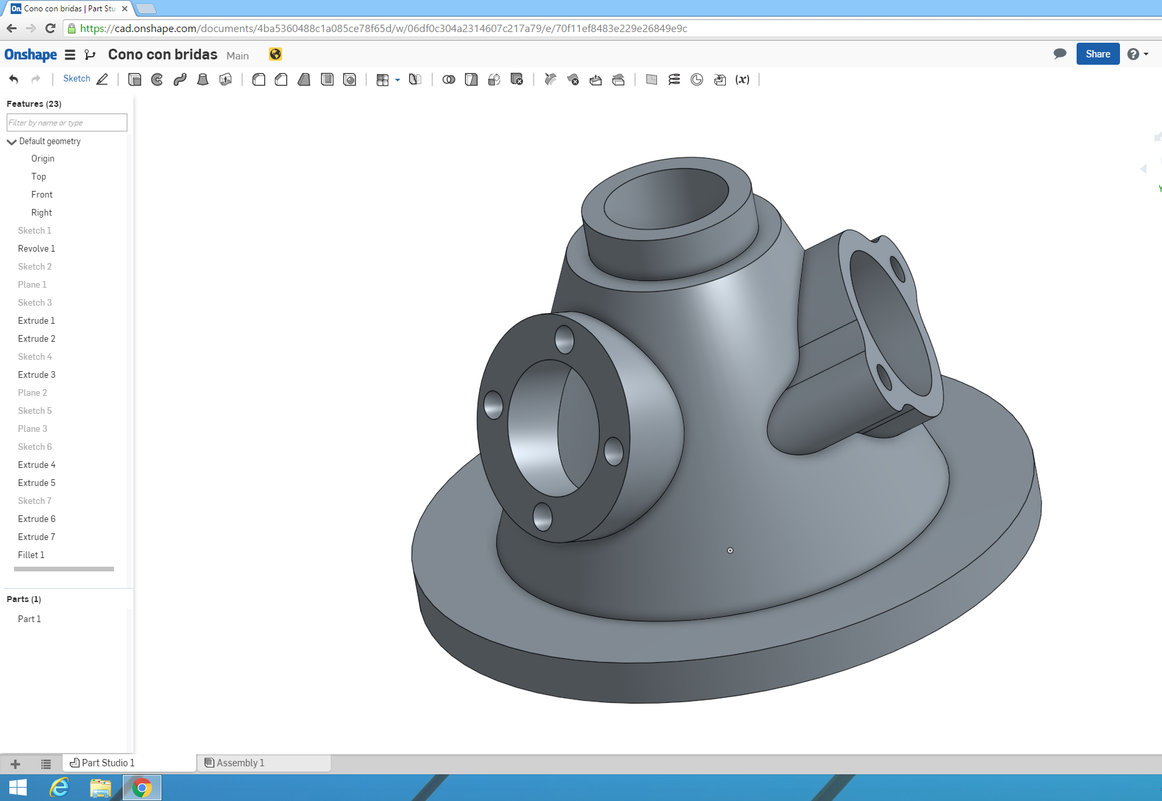Select the Chamfer tool icon

(x=281, y=79)
